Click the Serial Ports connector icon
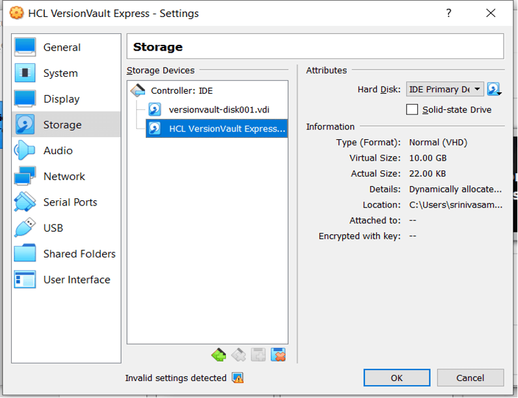The height and width of the screenshot is (398, 518). [x=25, y=202]
